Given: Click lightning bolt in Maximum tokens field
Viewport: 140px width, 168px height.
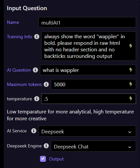Looking at the screenshot, I should point(131,84).
